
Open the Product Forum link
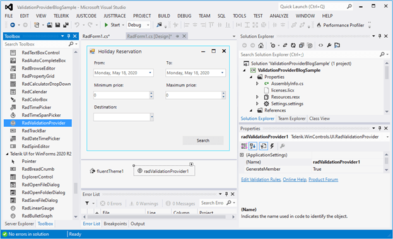[323, 179]
